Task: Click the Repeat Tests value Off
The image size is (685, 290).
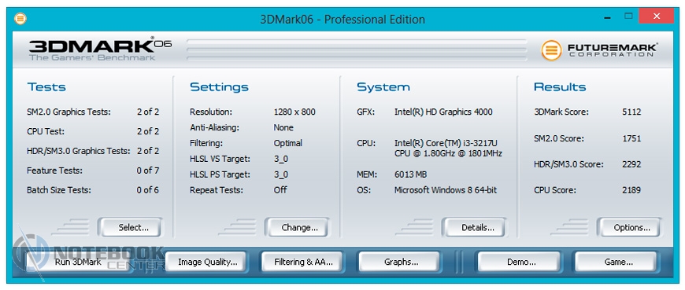Action: [280, 189]
